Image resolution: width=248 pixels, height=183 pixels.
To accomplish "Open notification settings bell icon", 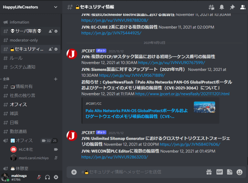I will 222,7.
